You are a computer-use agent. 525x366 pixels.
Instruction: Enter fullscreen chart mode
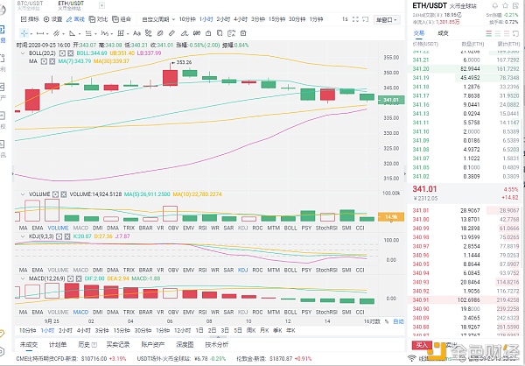pos(355,19)
